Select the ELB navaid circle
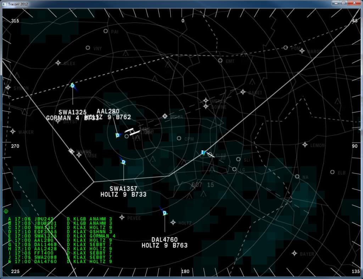 pos(332,172)
